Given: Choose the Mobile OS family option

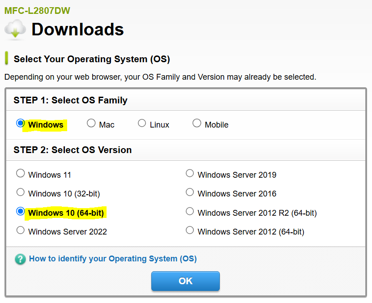Looking at the screenshot, I should click(197, 123).
